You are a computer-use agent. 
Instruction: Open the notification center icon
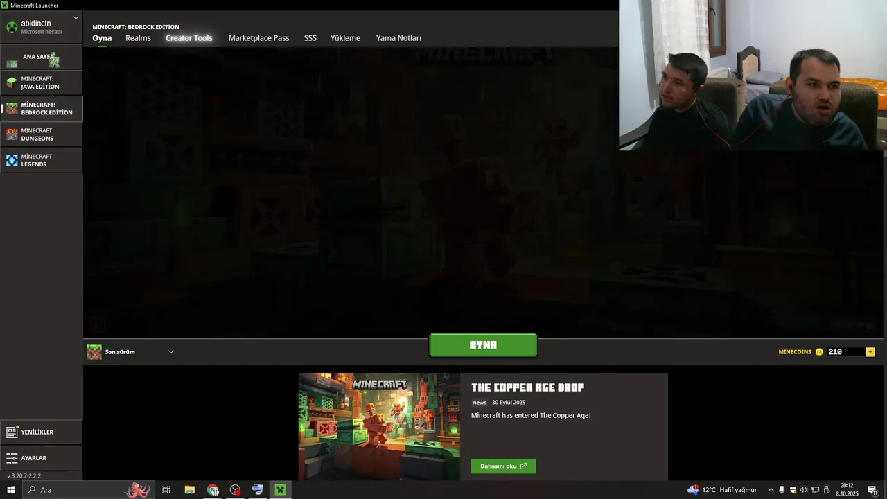click(872, 490)
